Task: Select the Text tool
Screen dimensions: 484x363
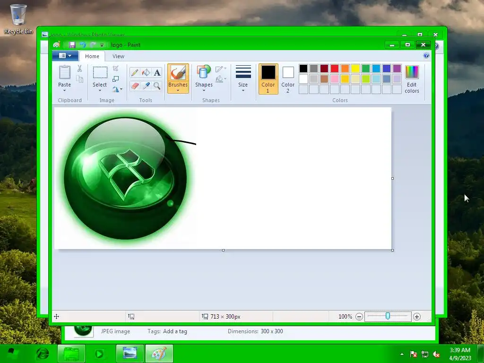Action: click(157, 72)
